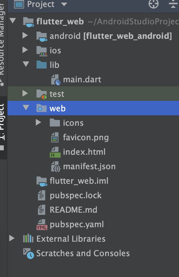This screenshot has width=179, height=277.
Task: Collapse the flutter_web root node arrow
Action: pos(13,21)
